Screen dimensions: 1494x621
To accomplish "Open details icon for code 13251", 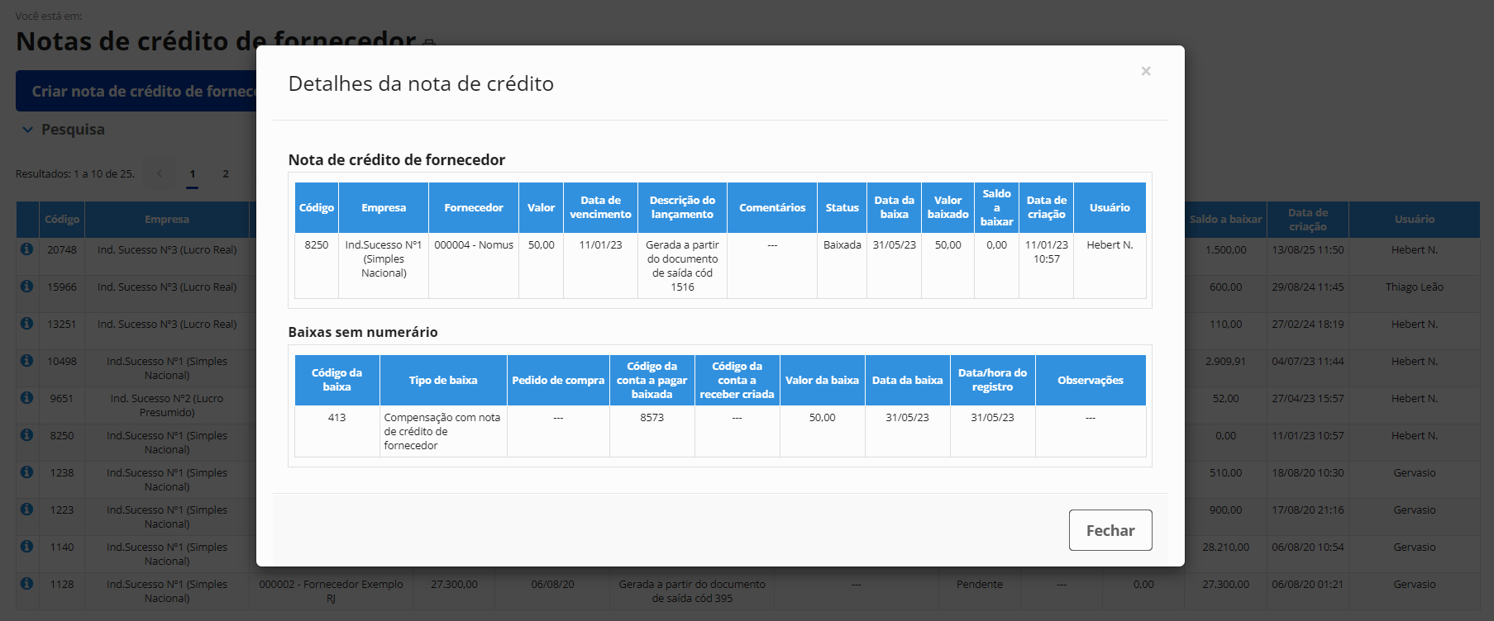I will click(26, 324).
